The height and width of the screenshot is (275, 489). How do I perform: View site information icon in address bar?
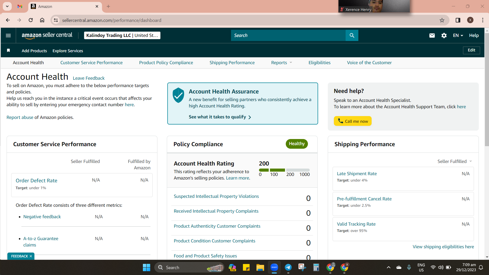tap(56, 20)
